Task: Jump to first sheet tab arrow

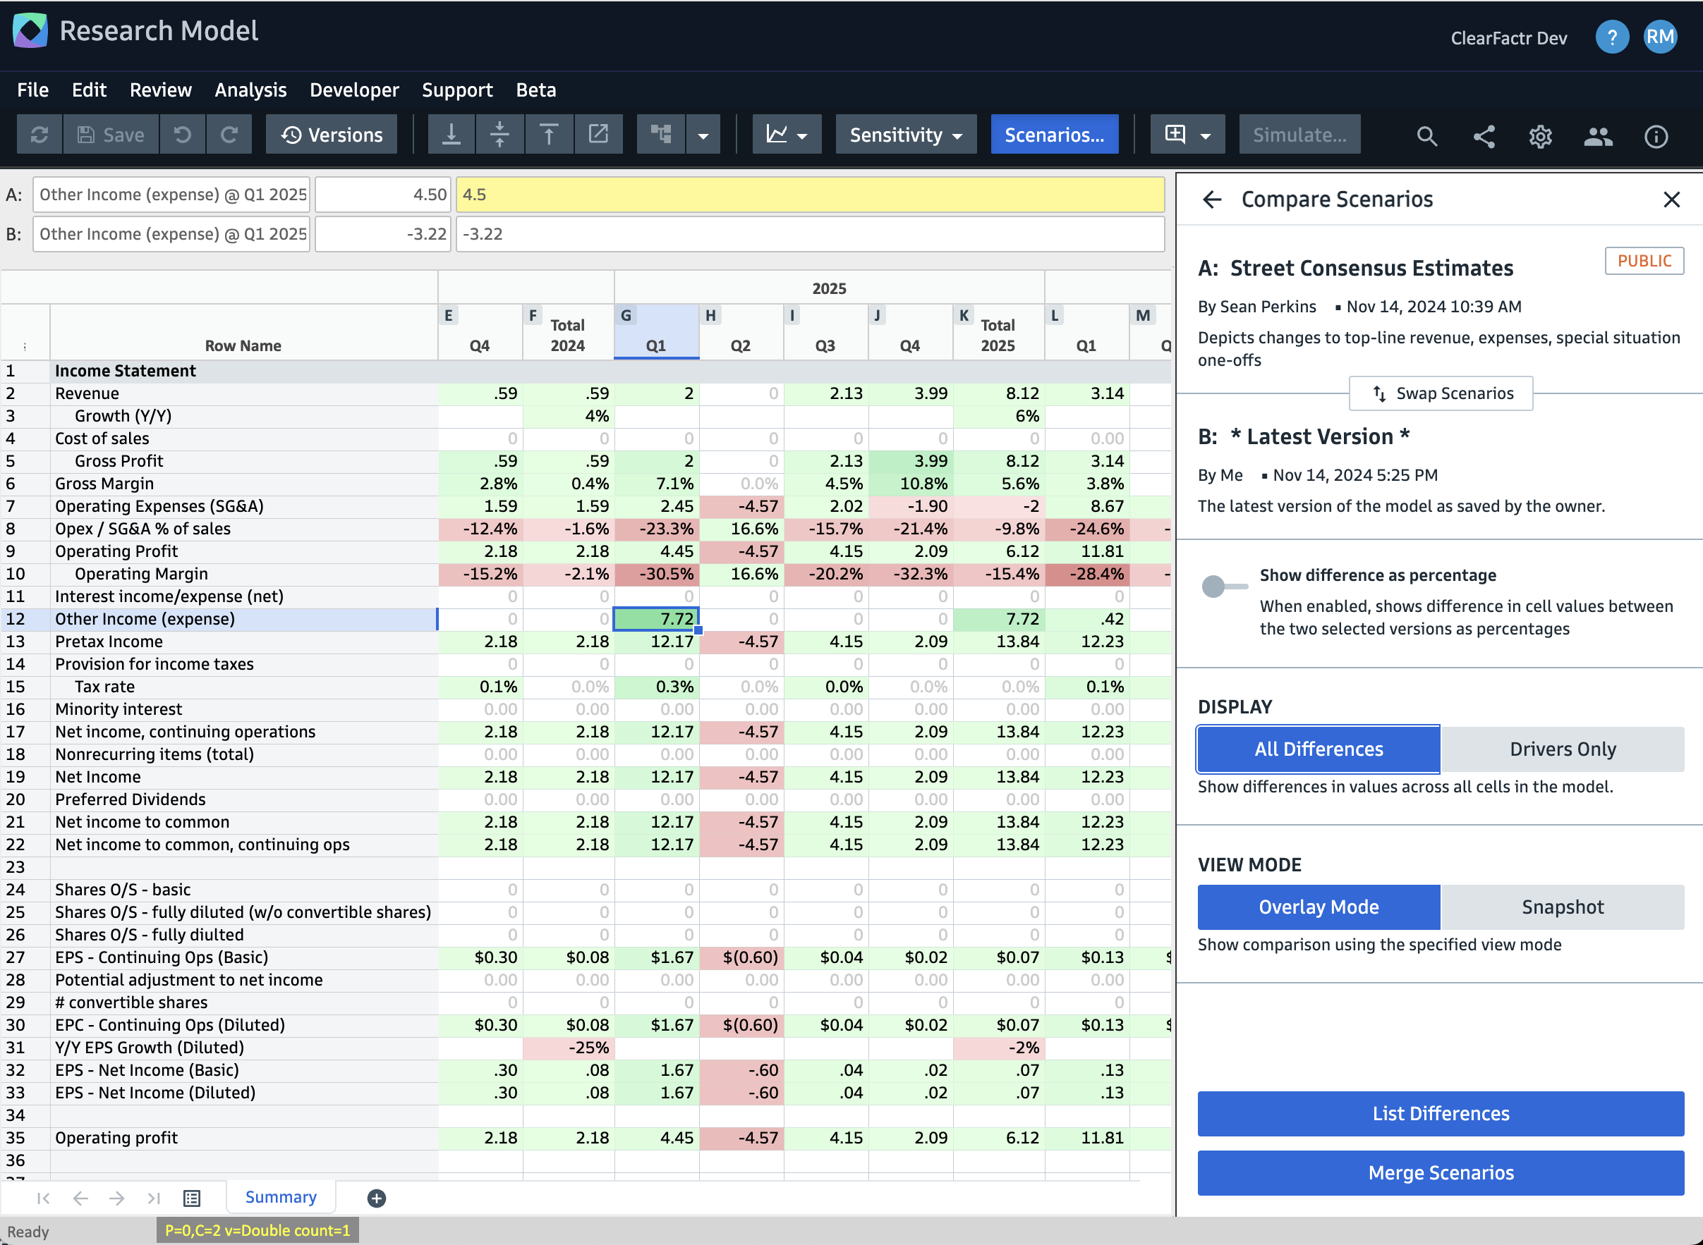Action: (43, 1198)
